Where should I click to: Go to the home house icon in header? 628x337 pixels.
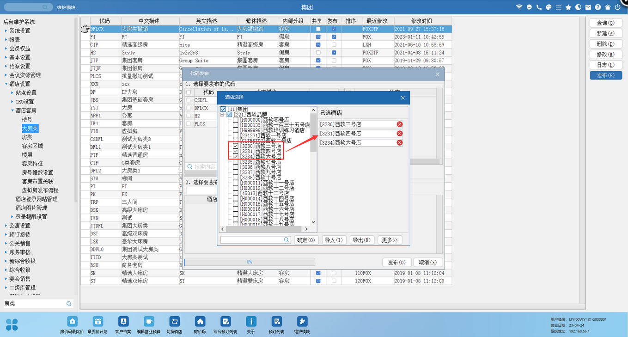608,7
